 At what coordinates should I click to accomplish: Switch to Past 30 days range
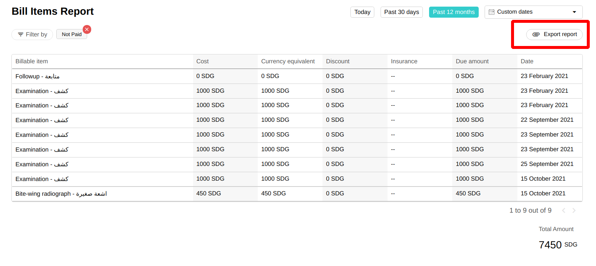click(x=402, y=12)
